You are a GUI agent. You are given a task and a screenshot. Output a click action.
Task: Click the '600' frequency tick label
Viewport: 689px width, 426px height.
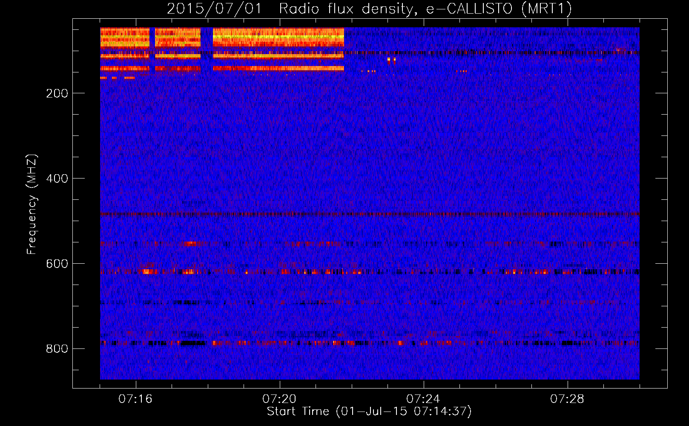point(57,264)
